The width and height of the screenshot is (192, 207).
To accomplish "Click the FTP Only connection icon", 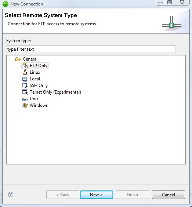I will point(25,65).
